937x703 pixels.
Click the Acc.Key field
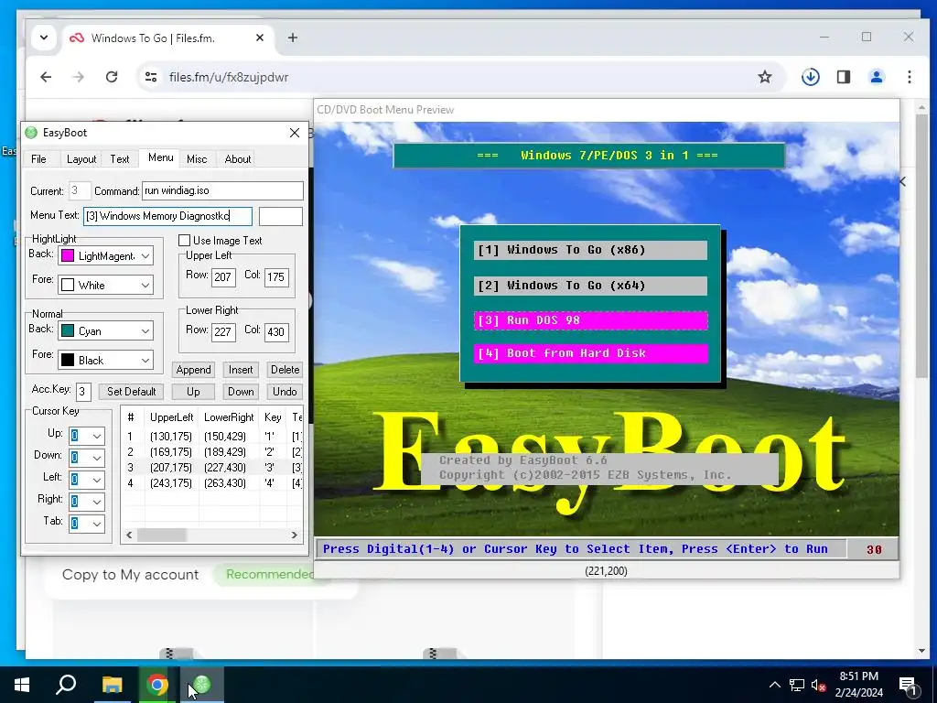pyautogui.click(x=83, y=392)
